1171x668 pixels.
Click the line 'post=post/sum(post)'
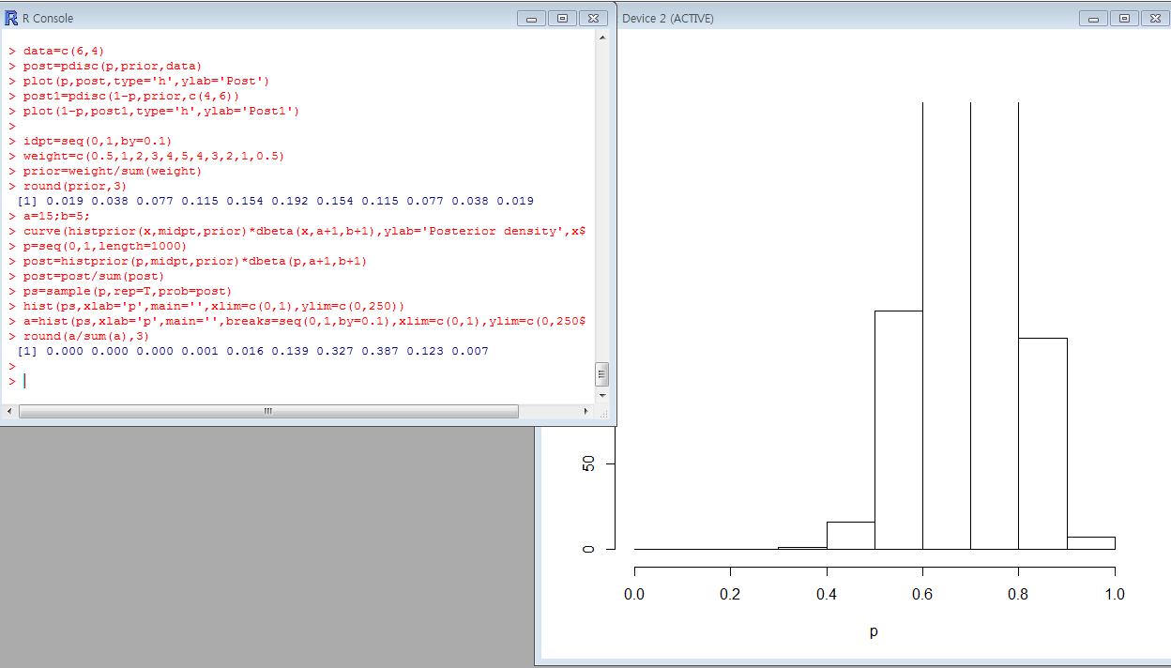pyautogui.click(x=94, y=276)
